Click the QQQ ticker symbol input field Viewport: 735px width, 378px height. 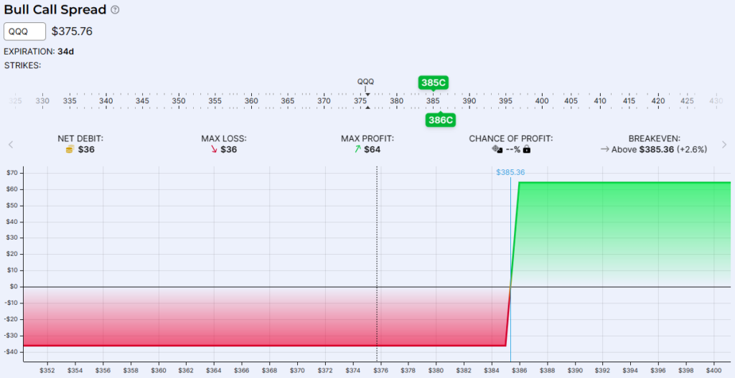tap(25, 32)
